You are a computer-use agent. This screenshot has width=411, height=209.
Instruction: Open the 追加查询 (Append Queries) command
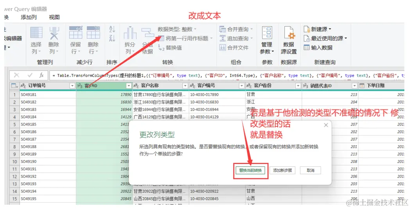pos(236,38)
